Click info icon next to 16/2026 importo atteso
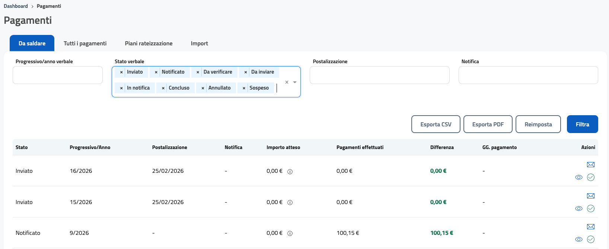The height and width of the screenshot is (249, 609). 290,172
